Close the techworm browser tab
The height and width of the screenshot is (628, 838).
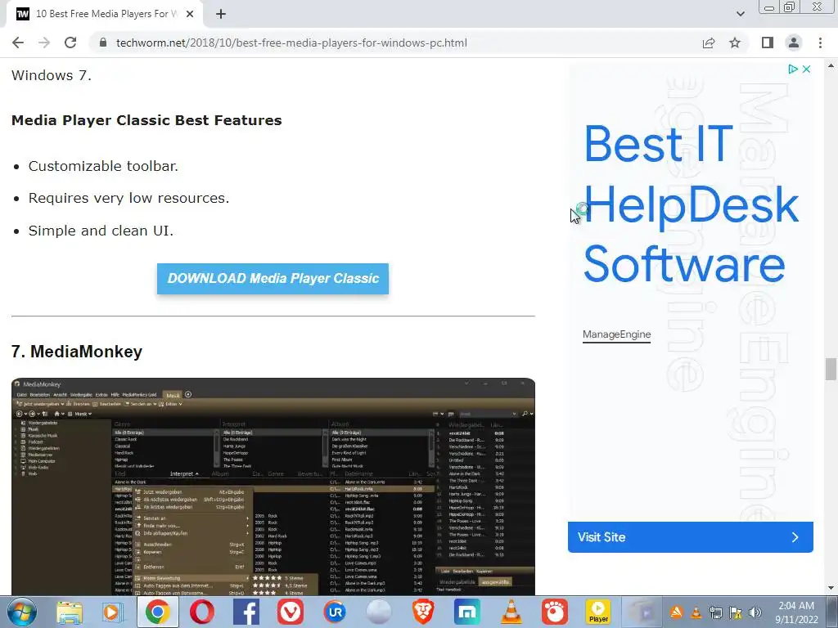click(x=190, y=14)
